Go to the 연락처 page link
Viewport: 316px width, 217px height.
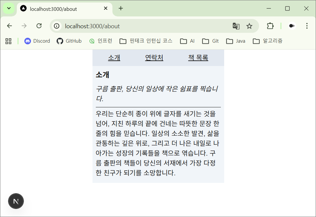[154, 58]
